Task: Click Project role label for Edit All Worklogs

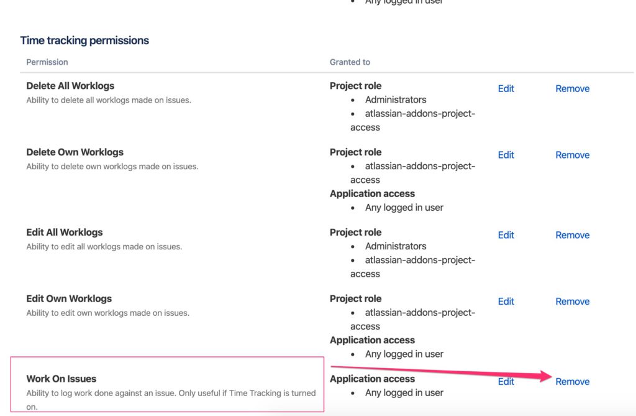Action: [355, 231]
